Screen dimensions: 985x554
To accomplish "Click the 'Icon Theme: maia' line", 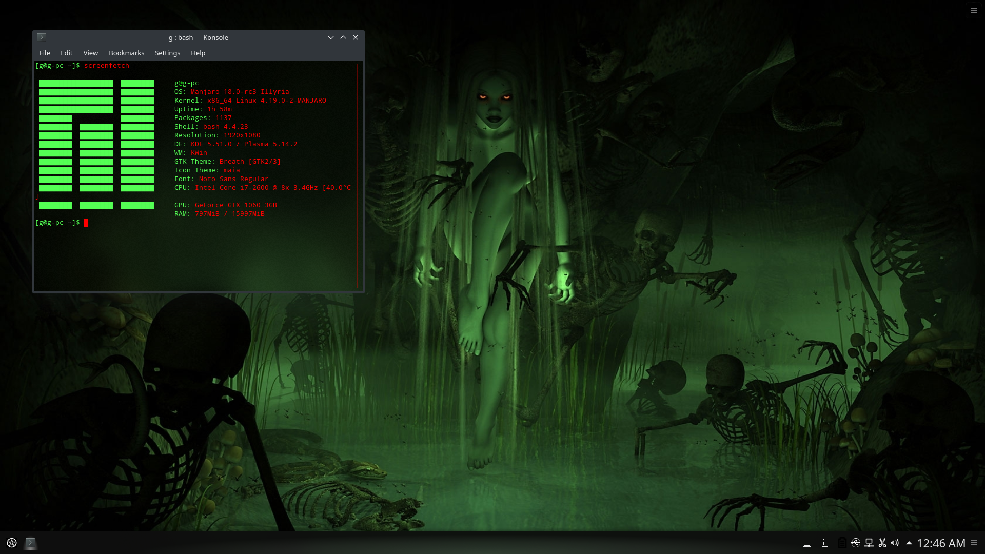I will point(207,170).
